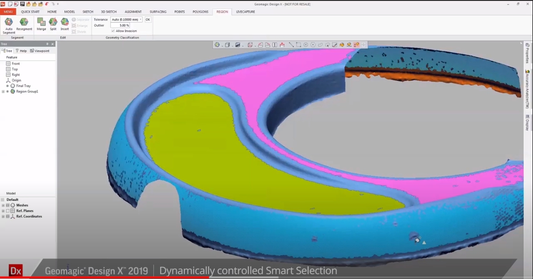Screen dimensions: 533x279
Task: Open the MENU dropdown in the top-left corner
Action: [8, 11]
